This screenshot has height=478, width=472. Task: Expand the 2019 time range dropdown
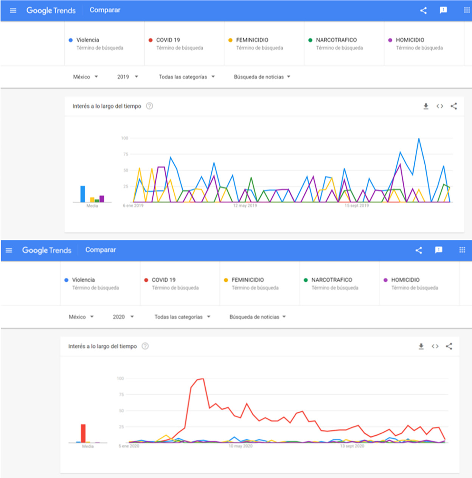pyautogui.click(x=127, y=77)
